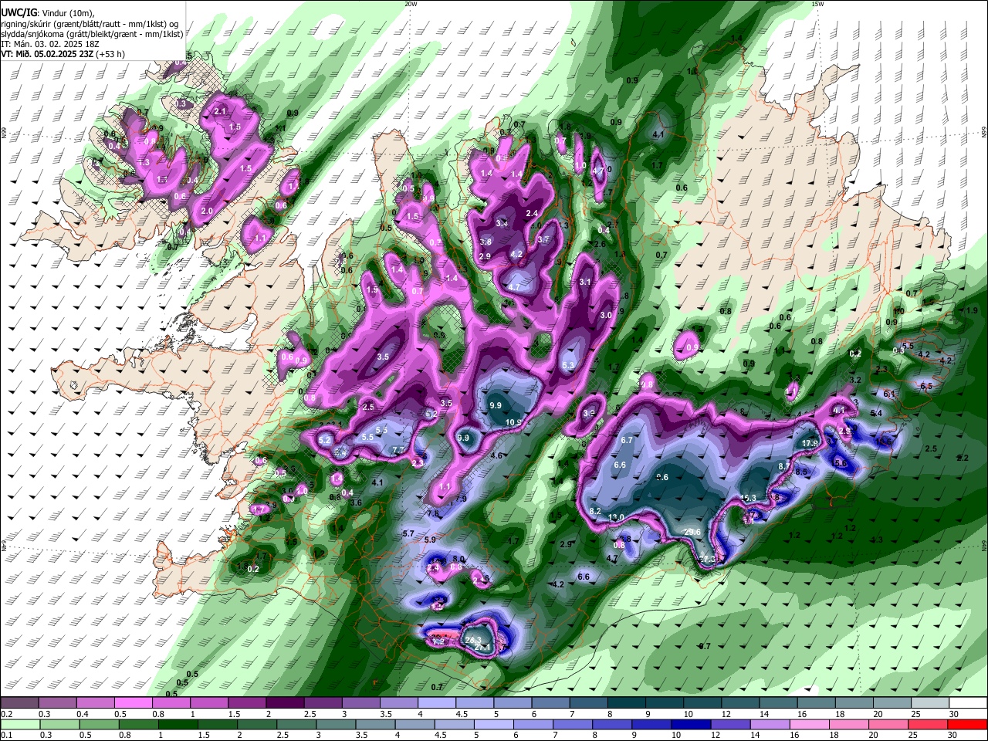Click the '6.1' precipitation value
Screen dimensions: 988x741
click(x=889, y=394)
